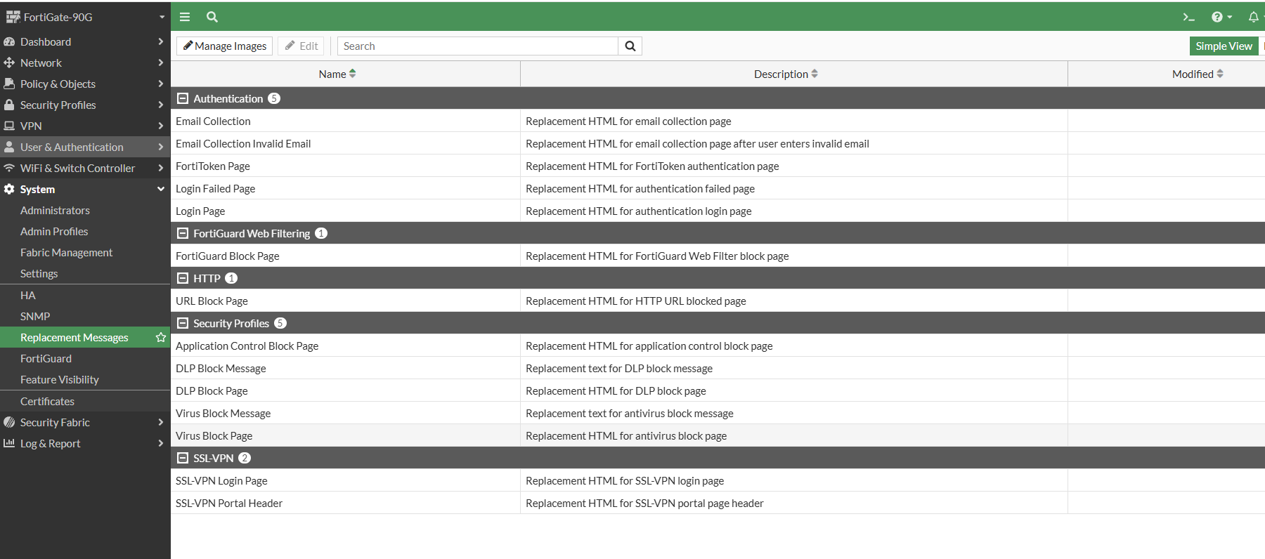Sort by Modified column arrows
This screenshot has width=1265, height=559.
(x=1220, y=74)
